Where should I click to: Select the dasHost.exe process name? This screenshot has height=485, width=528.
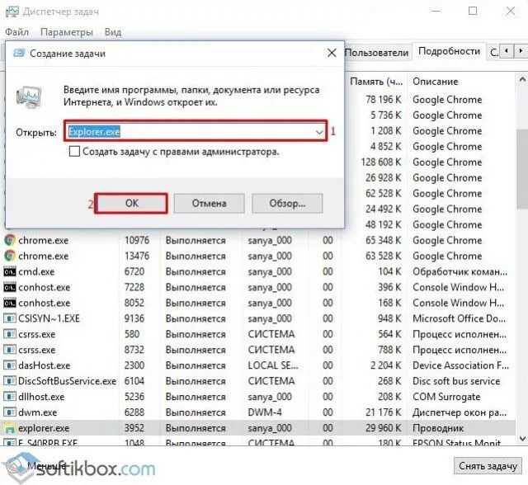point(44,365)
